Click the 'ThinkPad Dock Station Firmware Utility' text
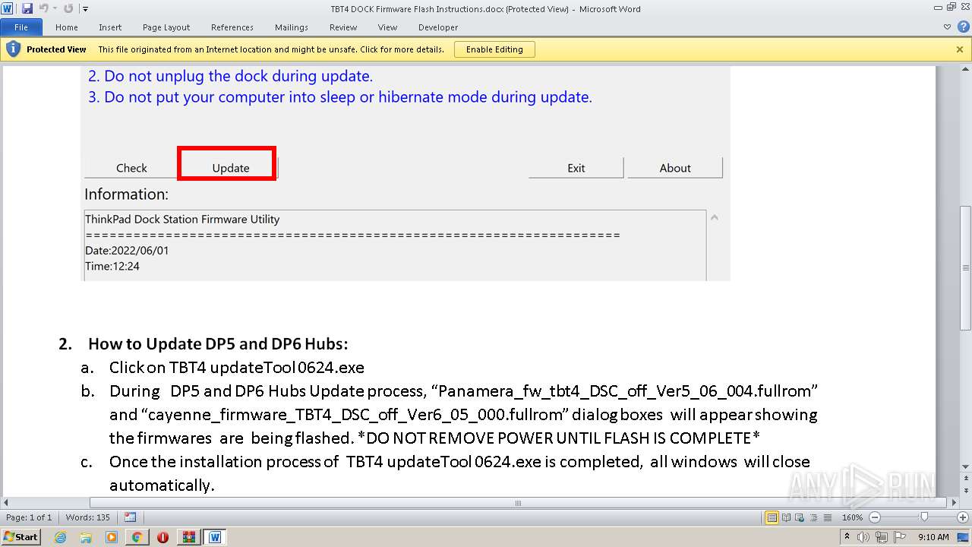Screen dimensions: 972x547 [x=182, y=220]
